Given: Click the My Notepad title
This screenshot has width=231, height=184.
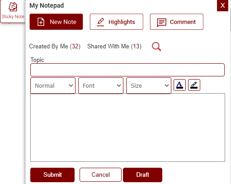Looking at the screenshot, I should click(x=47, y=5).
